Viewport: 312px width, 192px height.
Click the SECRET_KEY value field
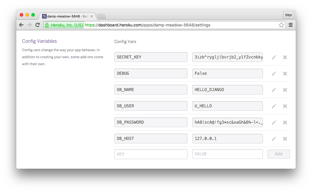(x=228, y=57)
